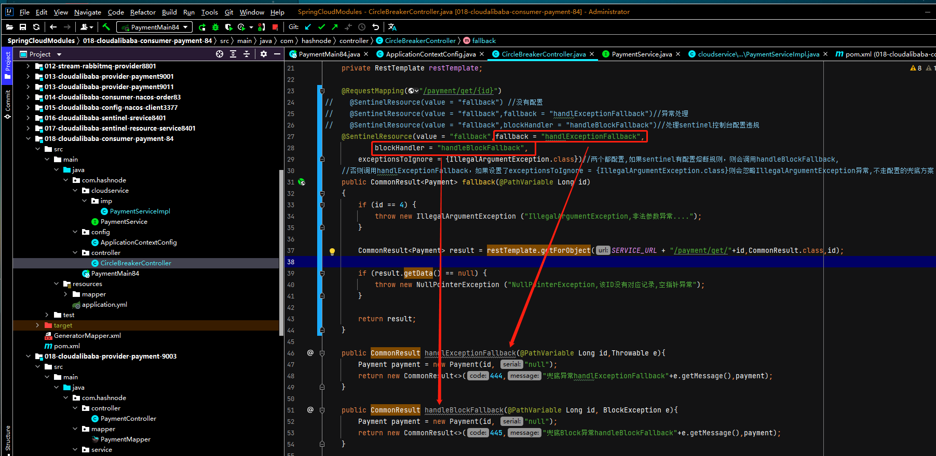Image resolution: width=936 pixels, height=456 pixels.
Task: Open the warnings indicator showing 8
Action: pos(916,68)
